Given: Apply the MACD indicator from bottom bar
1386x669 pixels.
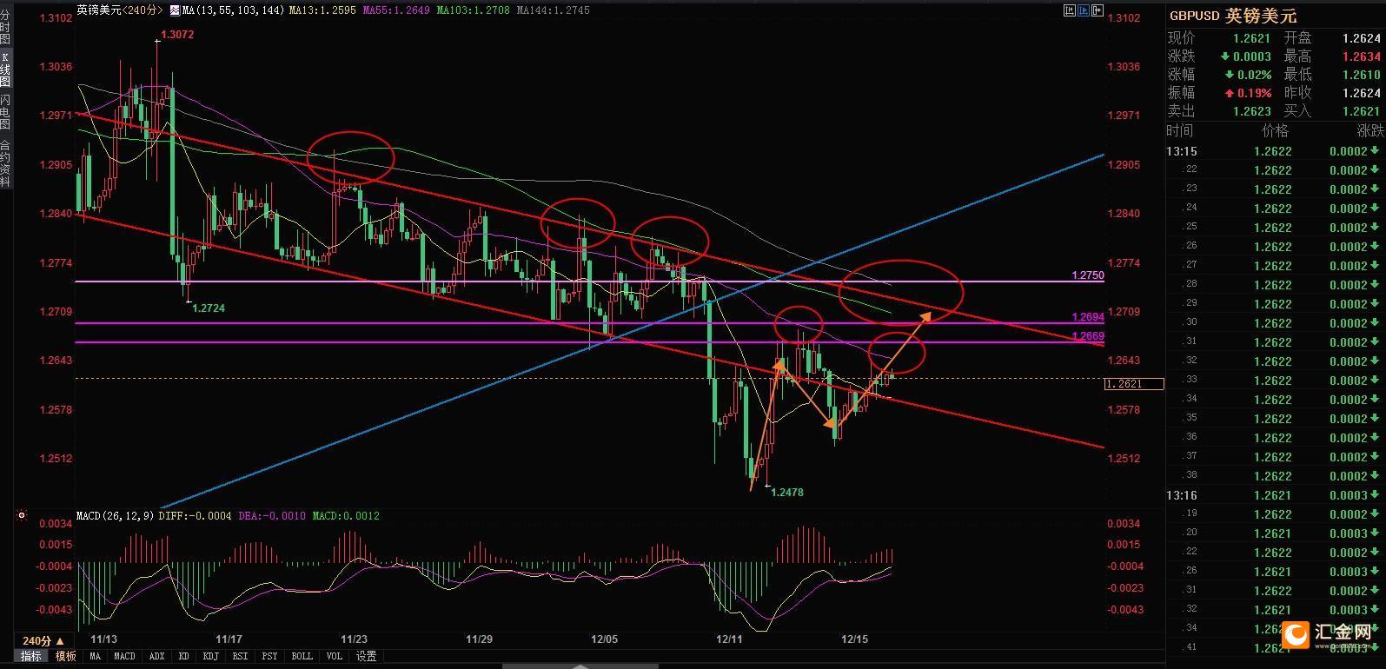Looking at the screenshot, I should 124,657.
